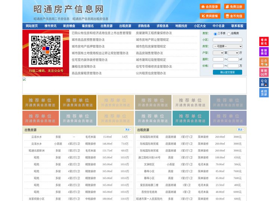Open link 住宅专项维修资金管理办法
This screenshot has height=201, width=269.
[x=154, y=66]
